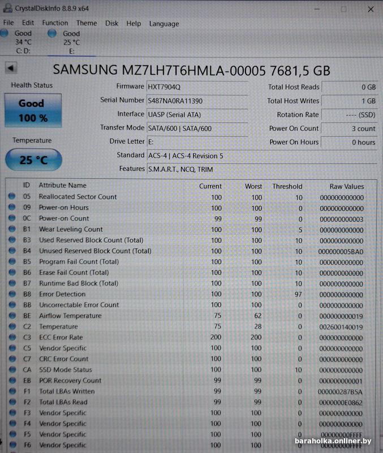This screenshot has width=383, height=453.
Task: Click status icon for Total LBAs Written
Action: [x=12, y=391]
